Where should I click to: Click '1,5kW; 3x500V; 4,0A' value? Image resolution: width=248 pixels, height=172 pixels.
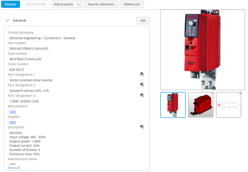[x=24, y=101]
